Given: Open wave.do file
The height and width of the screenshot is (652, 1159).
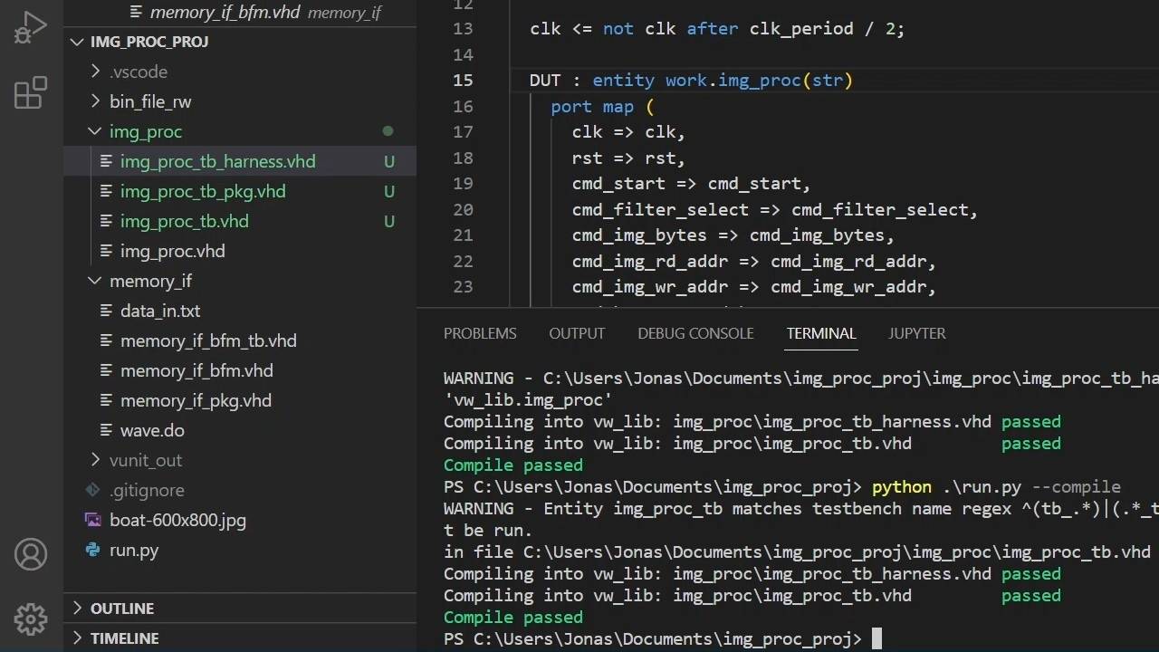Looking at the screenshot, I should 152,430.
